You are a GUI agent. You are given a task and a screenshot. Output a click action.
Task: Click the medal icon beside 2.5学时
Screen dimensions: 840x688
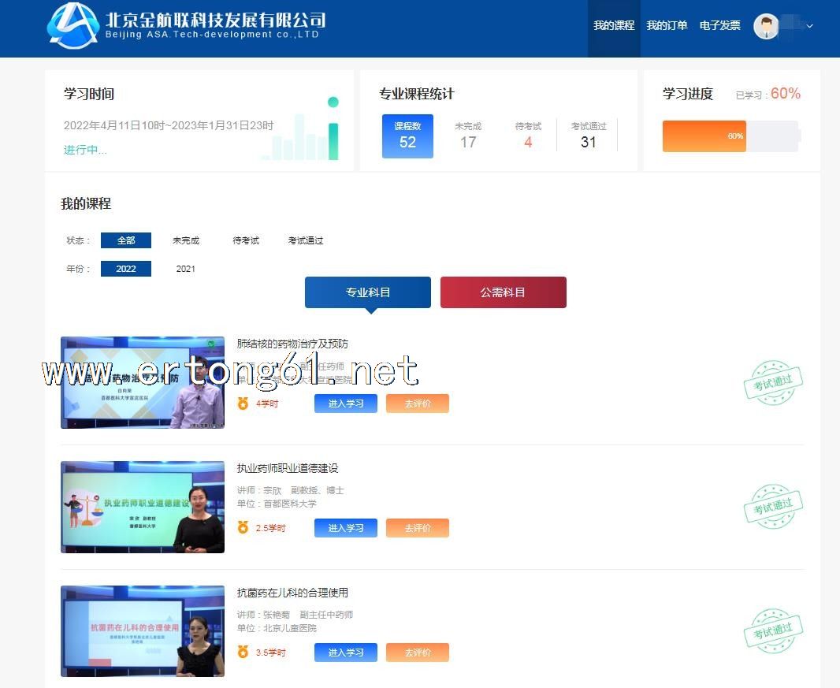[243, 528]
